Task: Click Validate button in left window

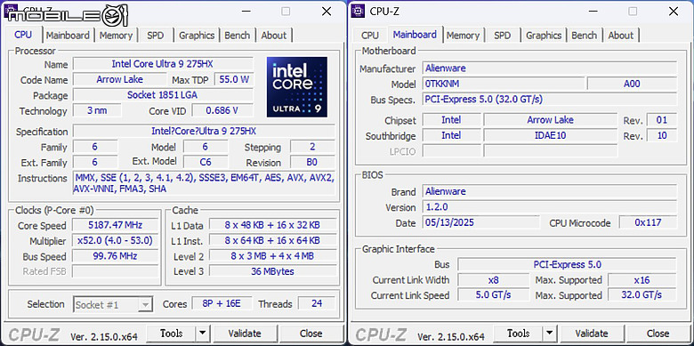Action: point(245,334)
